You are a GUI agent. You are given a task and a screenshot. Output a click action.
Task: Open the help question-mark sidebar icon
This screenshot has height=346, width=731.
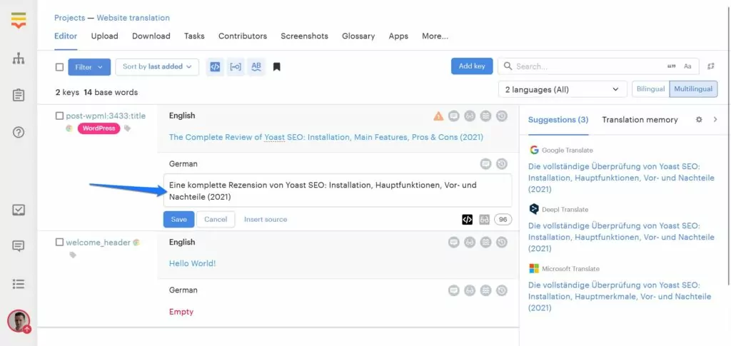pyautogui.click(x=19, y=132)
